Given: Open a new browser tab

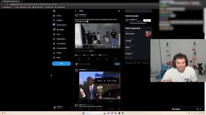Looking at the screenshot, I should pos(22,1).
